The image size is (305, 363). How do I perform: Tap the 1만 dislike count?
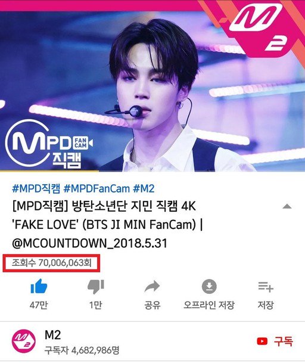[95, 305]
